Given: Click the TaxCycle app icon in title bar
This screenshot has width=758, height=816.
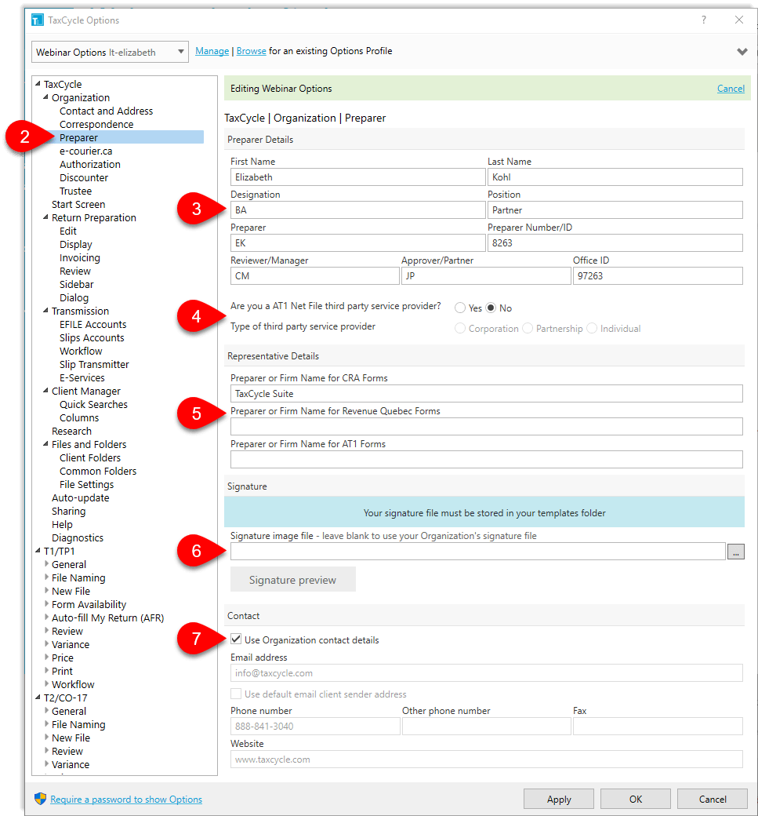Looking at the screenshot, I should pyautogui.click(x=38, y=20).
